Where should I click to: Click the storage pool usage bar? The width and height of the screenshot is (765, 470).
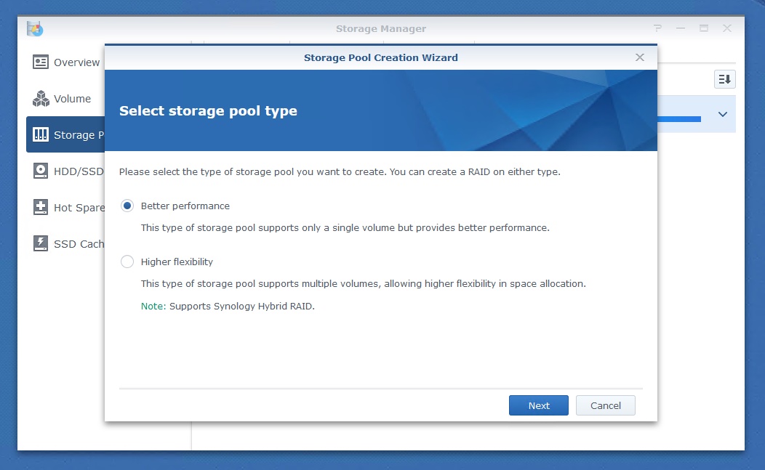tap(679, 118)
